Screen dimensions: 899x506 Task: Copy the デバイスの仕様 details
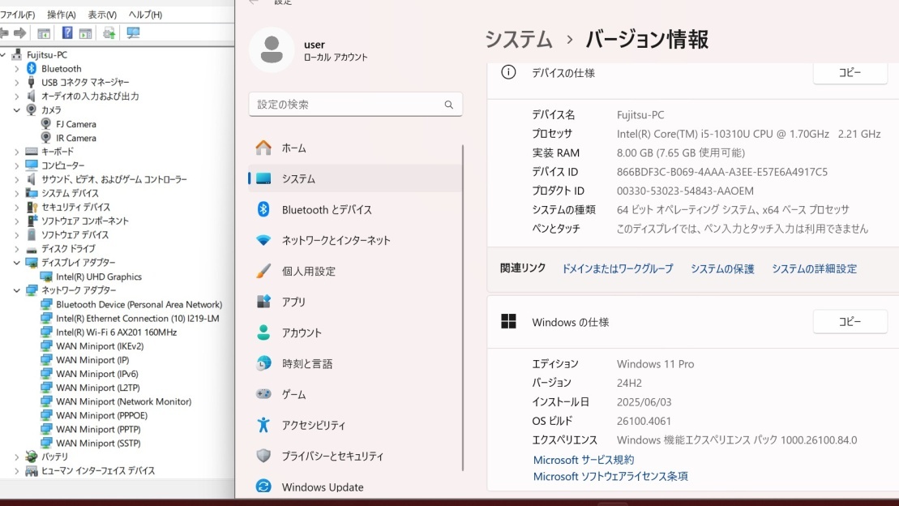click(x=850, y=72)
